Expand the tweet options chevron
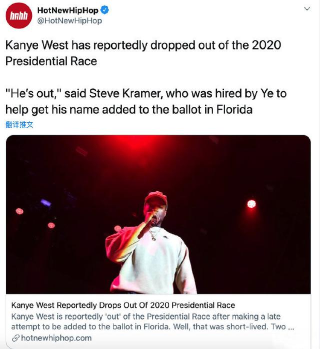This screenshot has height=349, width=320. [x=307, y=9]
